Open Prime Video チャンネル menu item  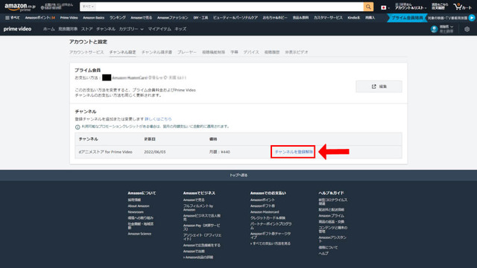click(106, 29)
